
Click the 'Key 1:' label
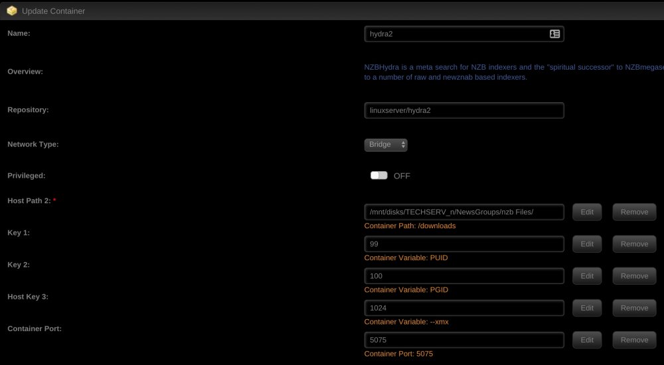(x=19, y=233)
